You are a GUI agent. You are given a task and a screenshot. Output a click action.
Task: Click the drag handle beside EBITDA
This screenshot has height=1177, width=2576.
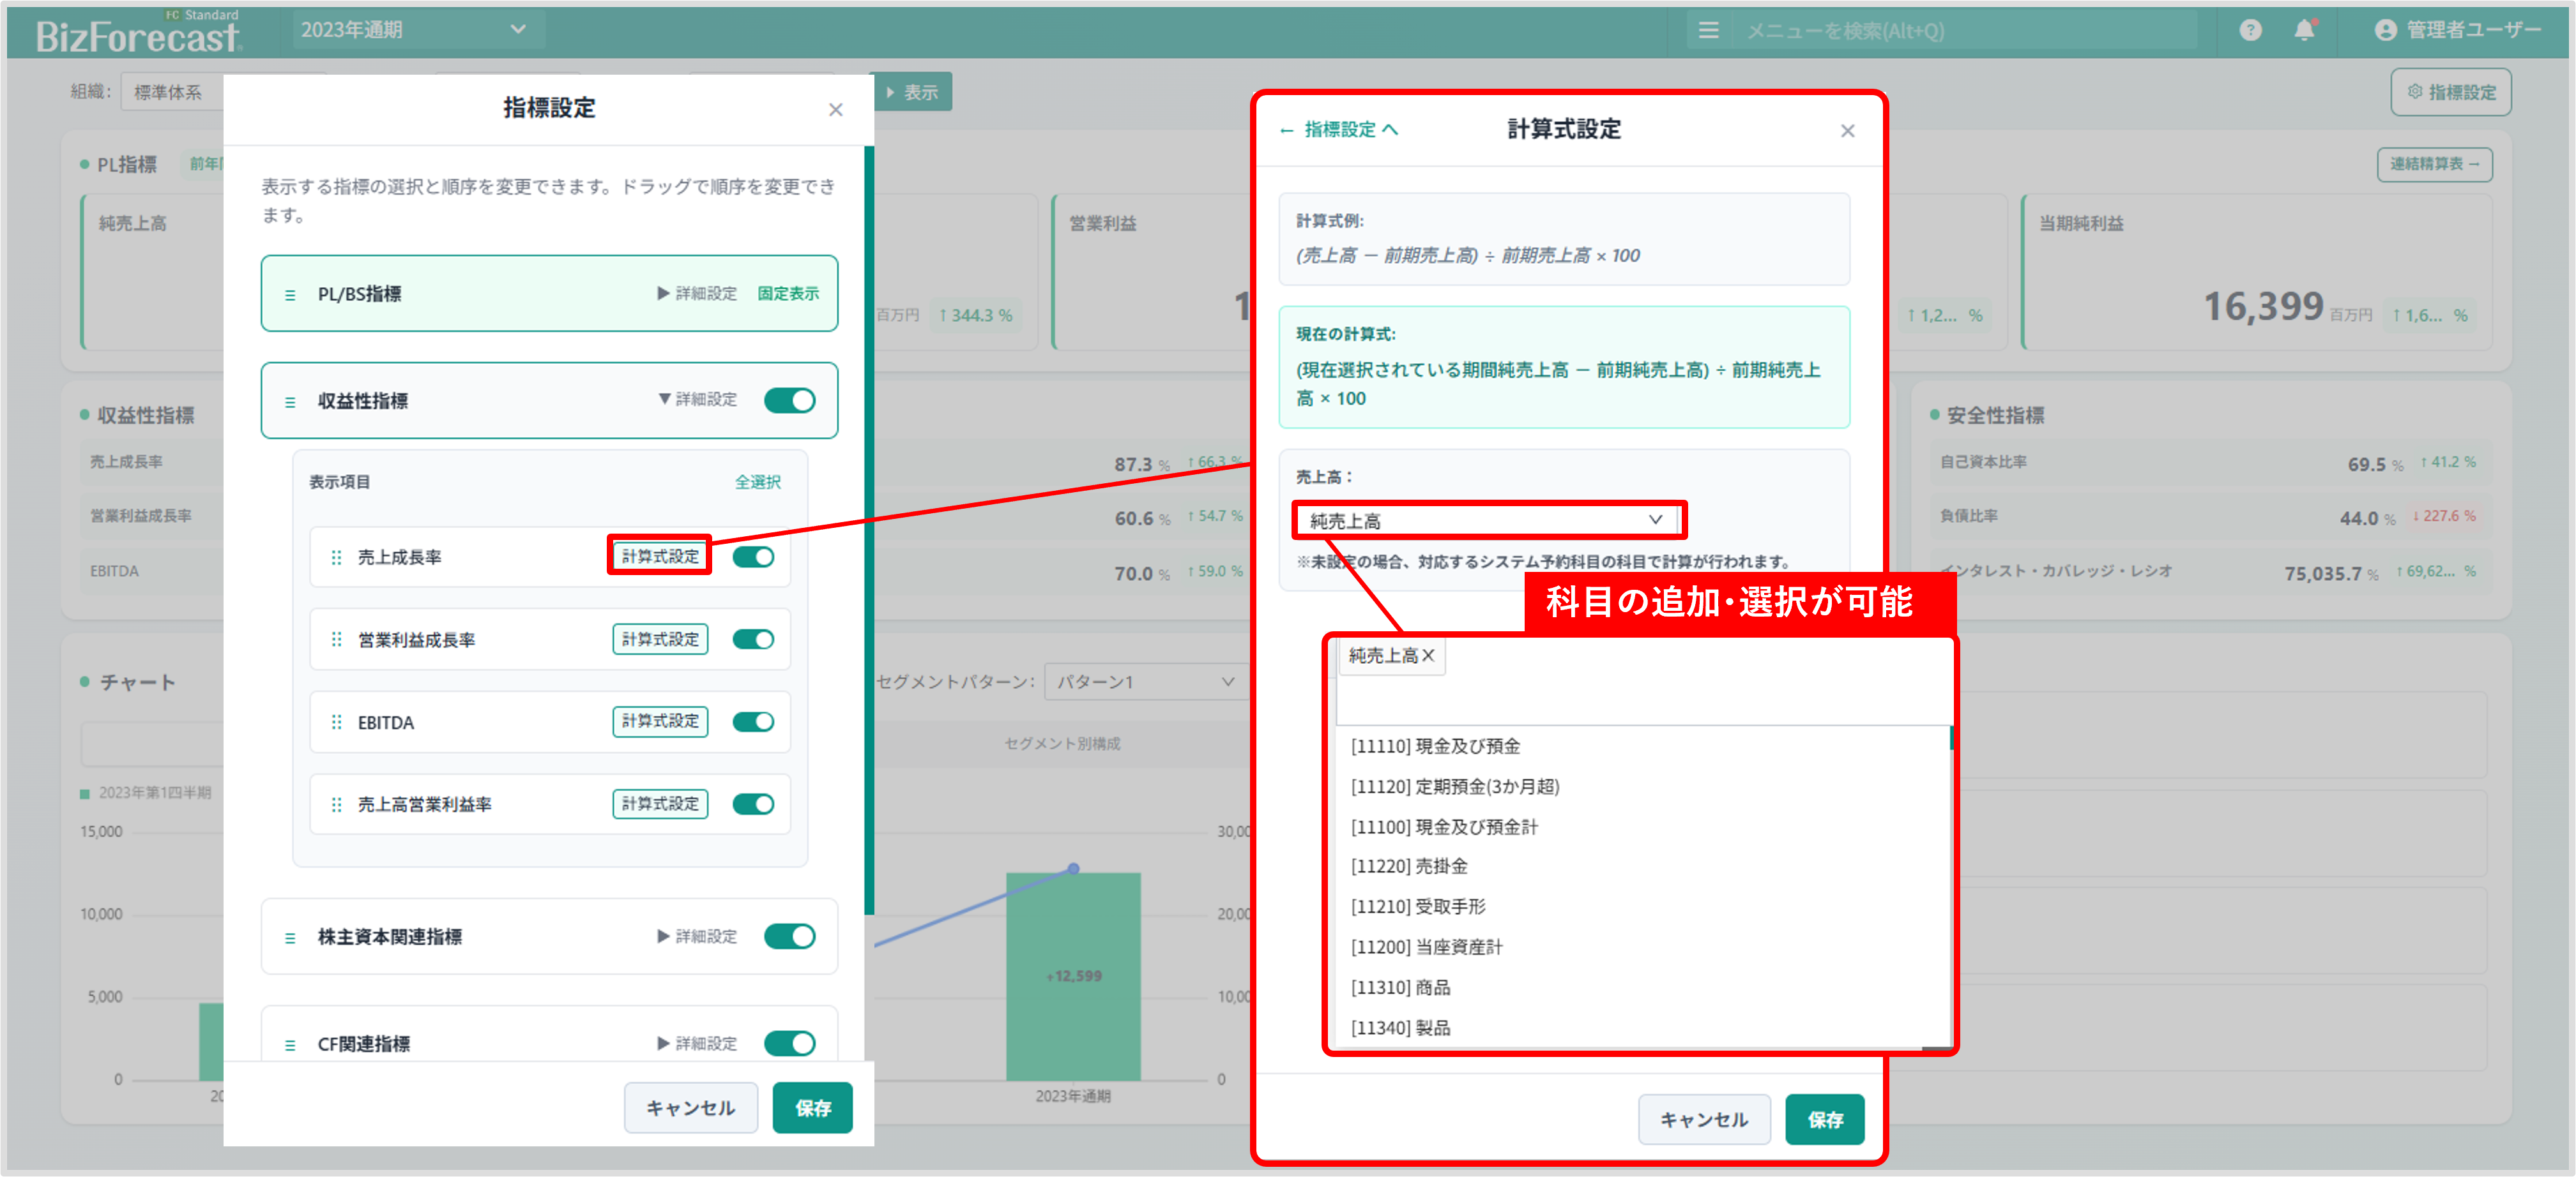(336, 723)
